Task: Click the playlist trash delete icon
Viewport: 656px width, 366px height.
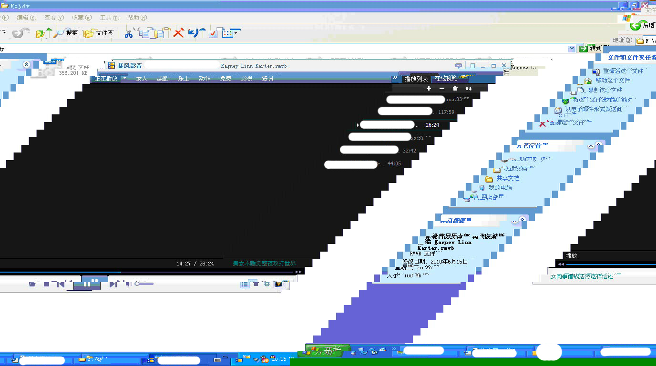Action: pyautogui.click(x=455, y=89)
